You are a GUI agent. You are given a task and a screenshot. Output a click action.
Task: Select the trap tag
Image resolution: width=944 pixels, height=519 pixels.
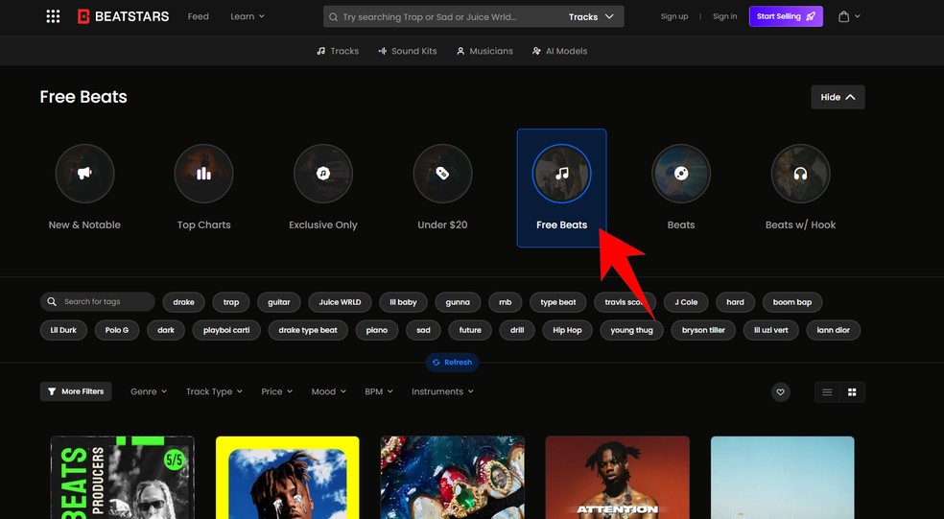click(x=231, y=302)
